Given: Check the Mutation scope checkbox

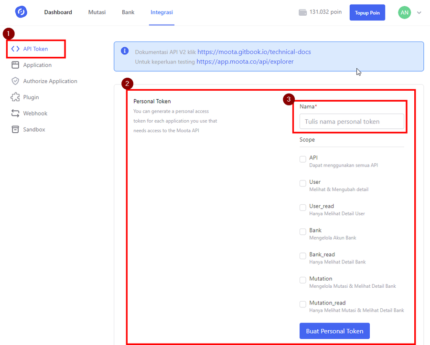Looking at the screenshot, I should (x=303, y=280).
